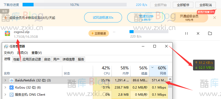Image resolution: width=221 pixels, height=99 pixels.
Task: Sort processes by CPU column
Action: click(x=102, y=71)
